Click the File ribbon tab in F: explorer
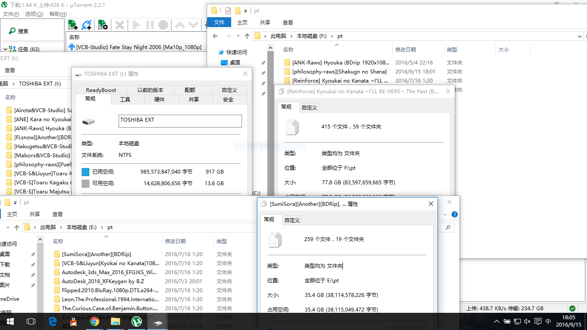The width and height of the screenshot is (587, 330). pos(219,22)
